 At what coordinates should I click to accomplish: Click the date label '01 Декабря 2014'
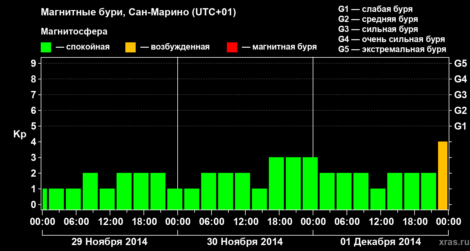click(x=381, y=242)
